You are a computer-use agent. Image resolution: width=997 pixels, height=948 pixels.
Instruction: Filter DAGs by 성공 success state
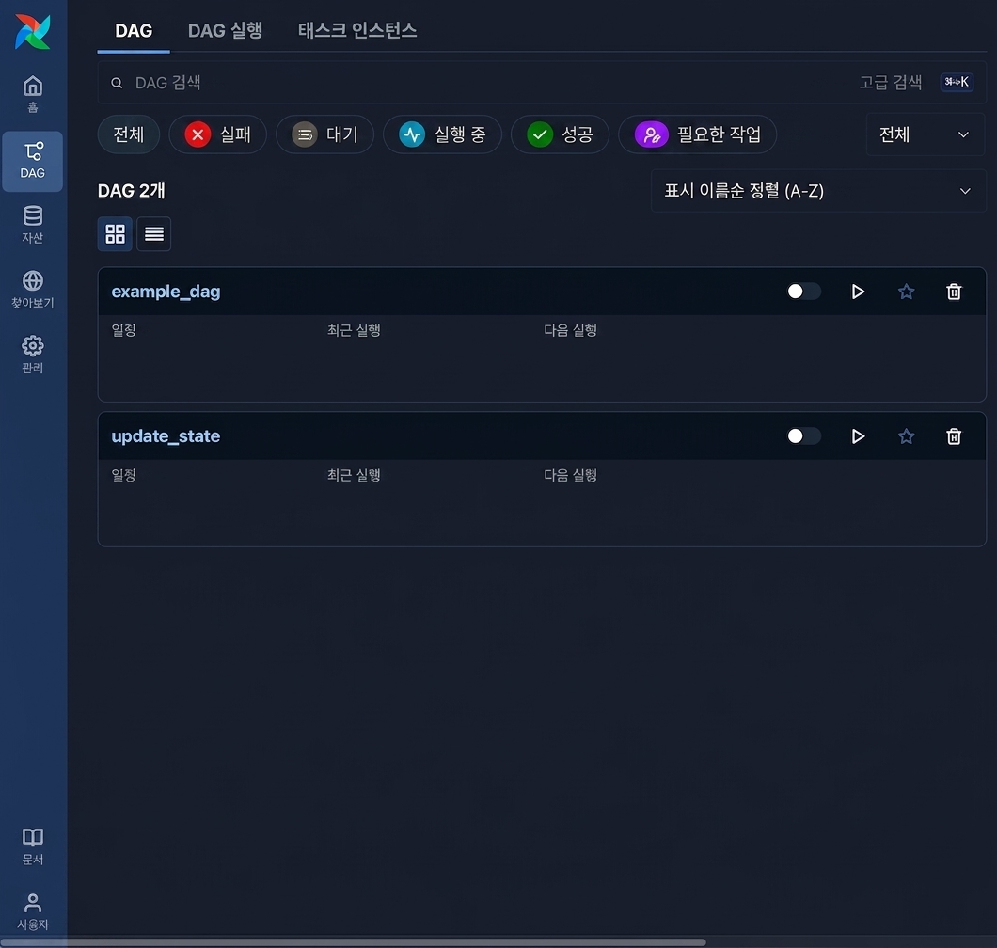point(561,134)
